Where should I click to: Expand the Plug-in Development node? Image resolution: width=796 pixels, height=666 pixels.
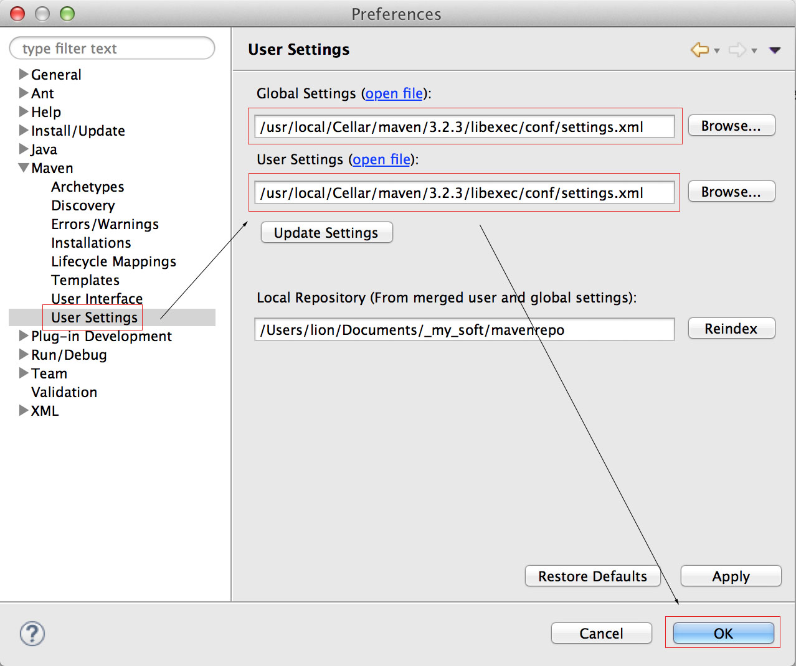coord(24,335)
